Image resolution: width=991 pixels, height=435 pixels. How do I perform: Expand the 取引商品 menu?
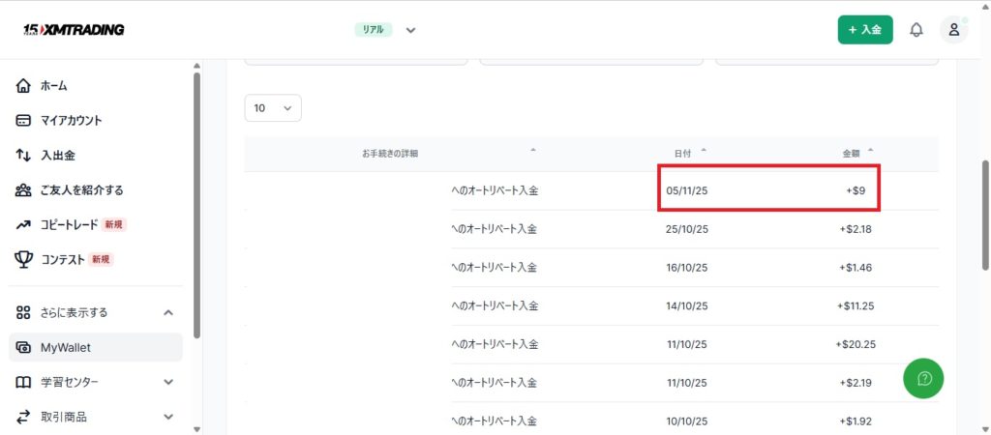click(168, 417)
